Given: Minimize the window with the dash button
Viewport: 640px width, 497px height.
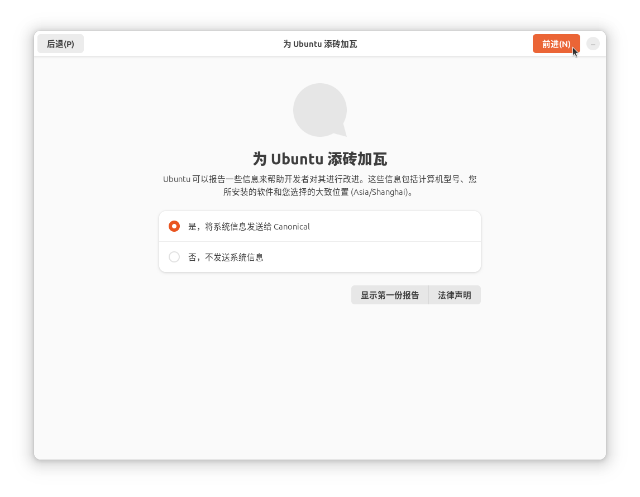Looking at the screenshot, I should pyautogui.click(x=593, y=44).
